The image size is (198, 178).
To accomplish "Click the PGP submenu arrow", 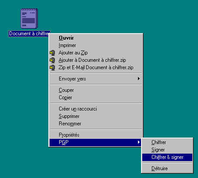I will [139, 142].
